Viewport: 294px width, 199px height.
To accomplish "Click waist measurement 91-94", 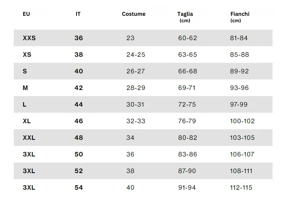I will [x=187, y=188].
